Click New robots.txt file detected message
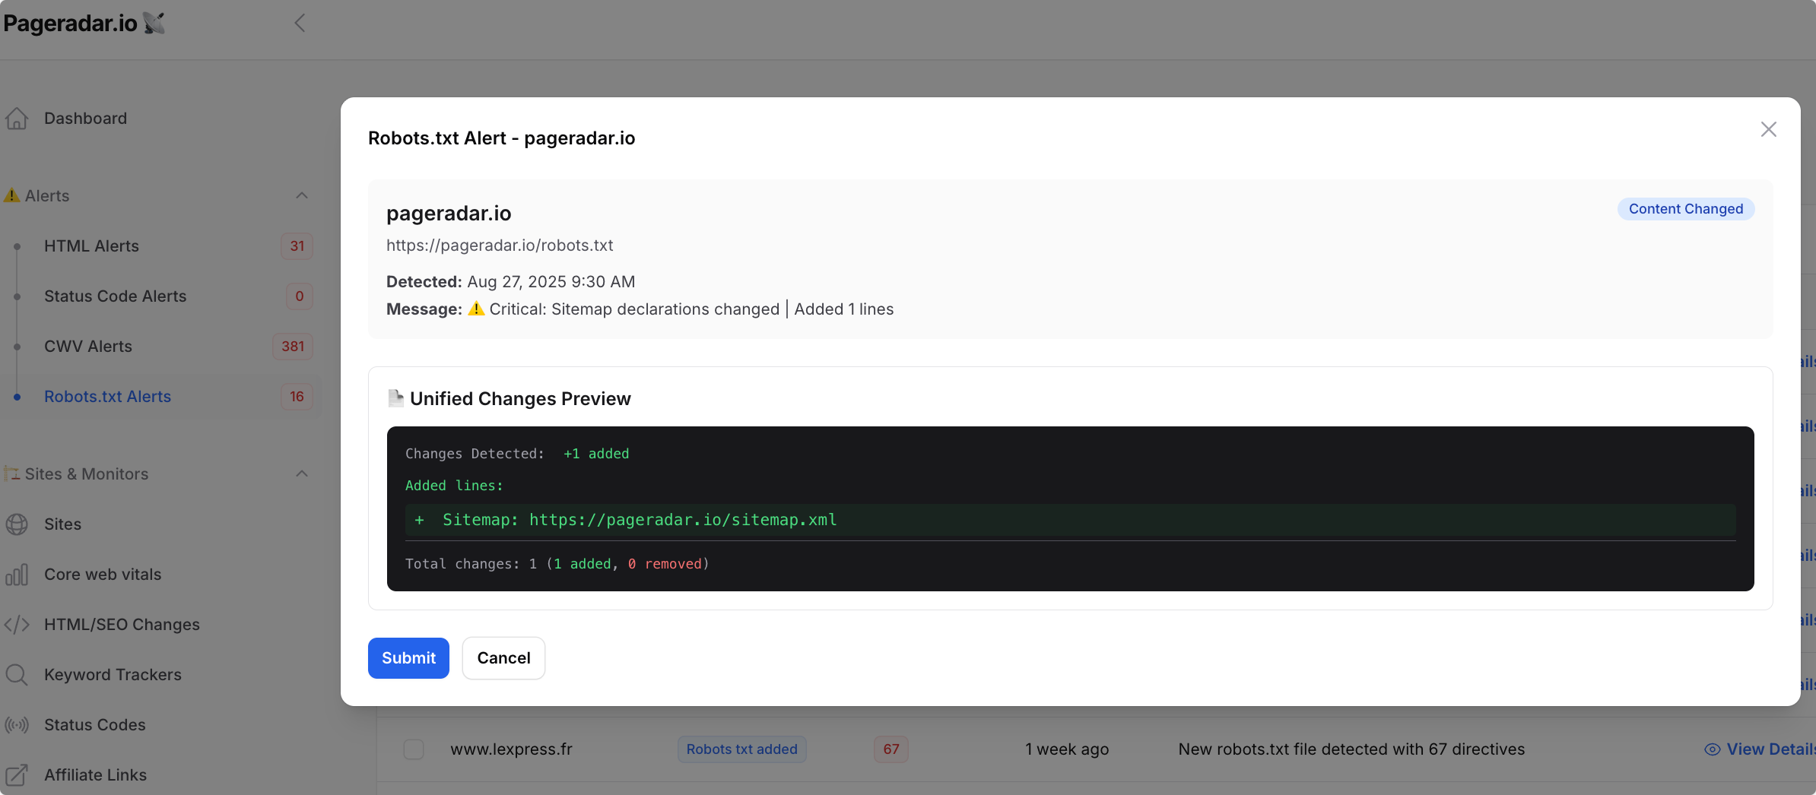Screen dimensions: 1816x795 [1351, 749]
